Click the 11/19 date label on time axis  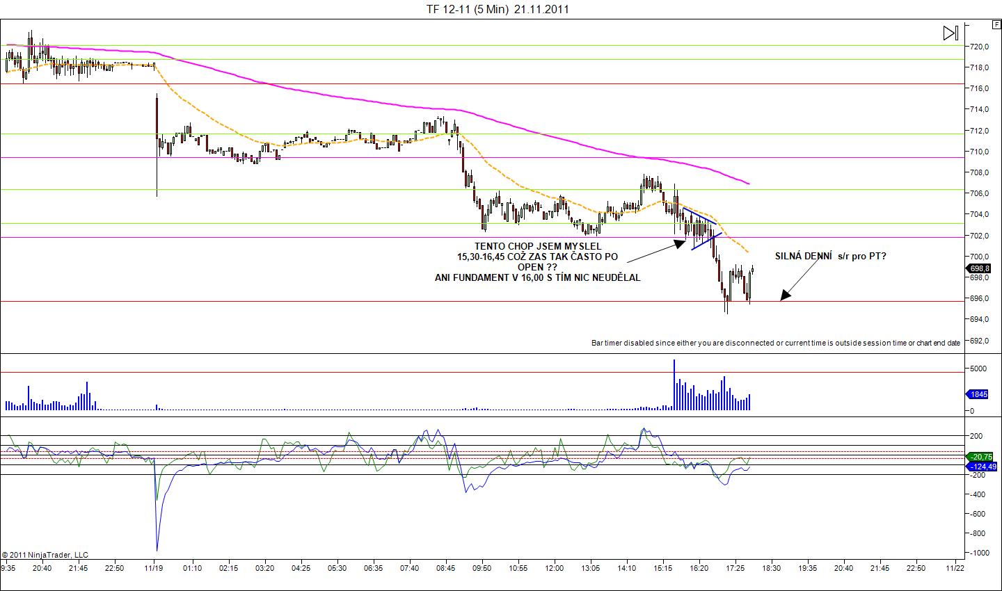coord(154,568)
